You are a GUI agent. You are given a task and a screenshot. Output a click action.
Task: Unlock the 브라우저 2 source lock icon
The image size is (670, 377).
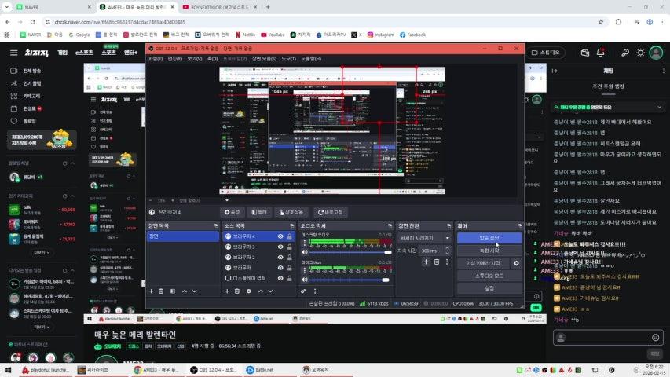290,257
